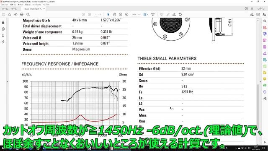Image resolution: width=268 pixels, height=151 pixels.
Task: Switch to the ツール tab
Action: (x=14, y=8)
